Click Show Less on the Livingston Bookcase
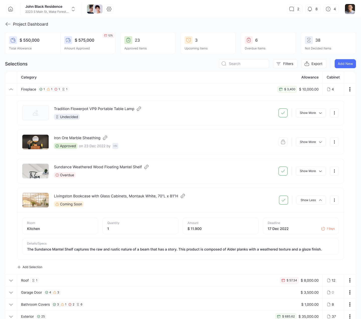This screenshot has height=319, width=361. 311,200
